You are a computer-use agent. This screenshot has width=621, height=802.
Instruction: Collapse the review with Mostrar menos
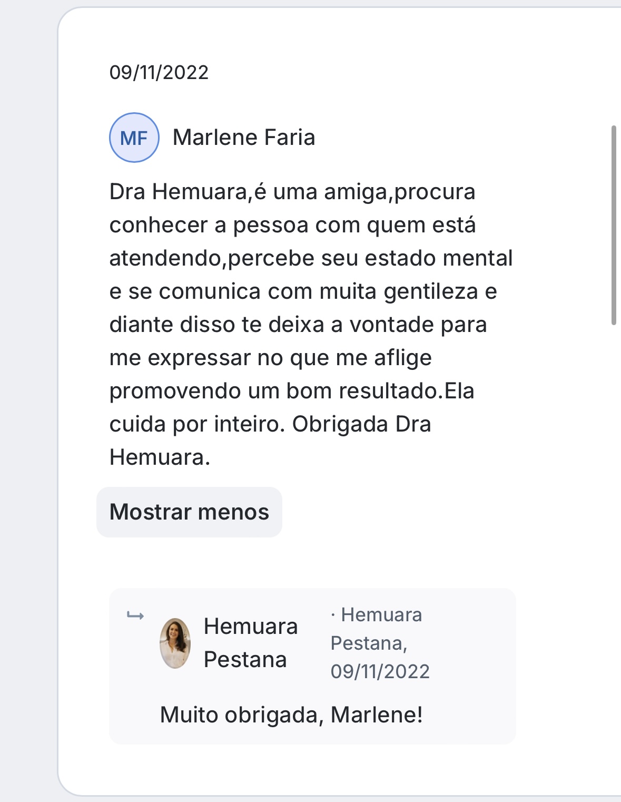point(189,512)
